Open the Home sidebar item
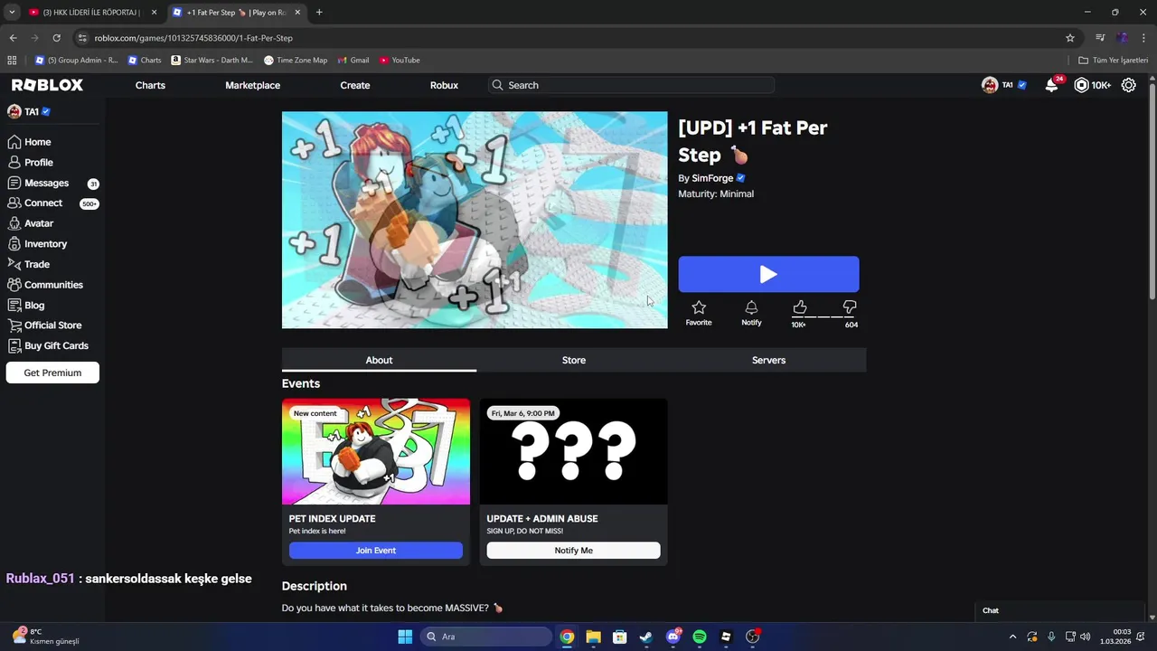1157x651 pixels. [30, 142]
